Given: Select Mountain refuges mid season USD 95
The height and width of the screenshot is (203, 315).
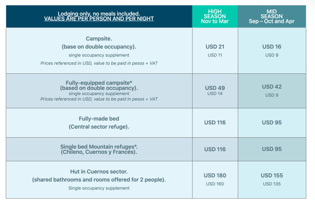Looking at the screenshot, I should coord(272,149).
